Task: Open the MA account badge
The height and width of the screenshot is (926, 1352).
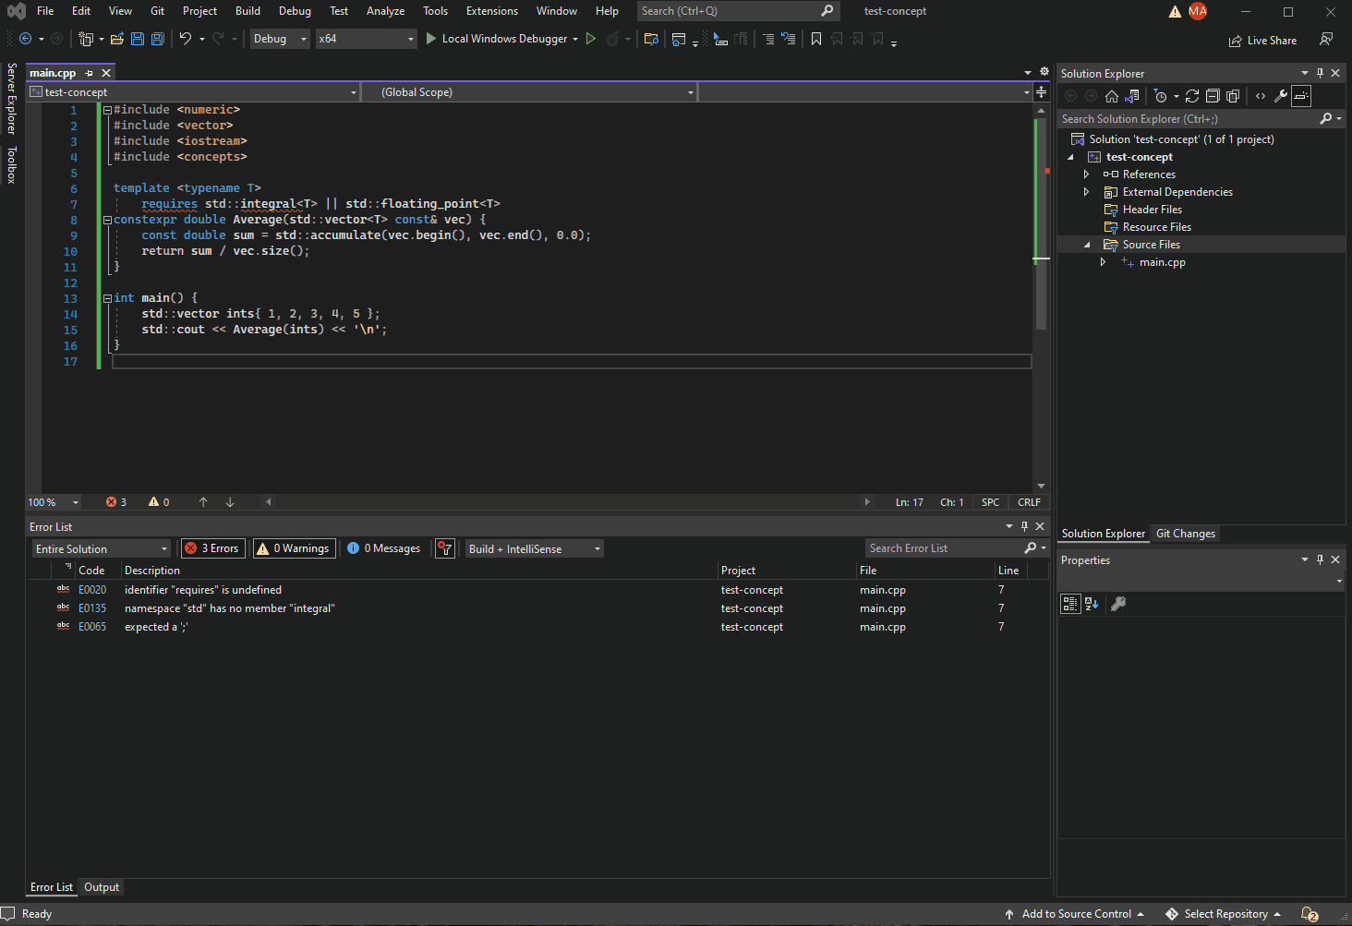Action: [x=1198, y=11]
